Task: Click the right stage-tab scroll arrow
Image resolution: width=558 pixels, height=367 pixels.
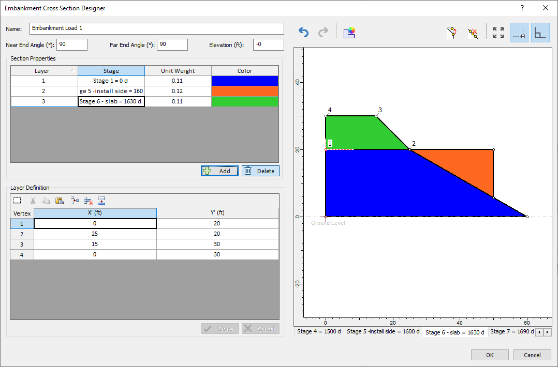Action: coord(548,332)
